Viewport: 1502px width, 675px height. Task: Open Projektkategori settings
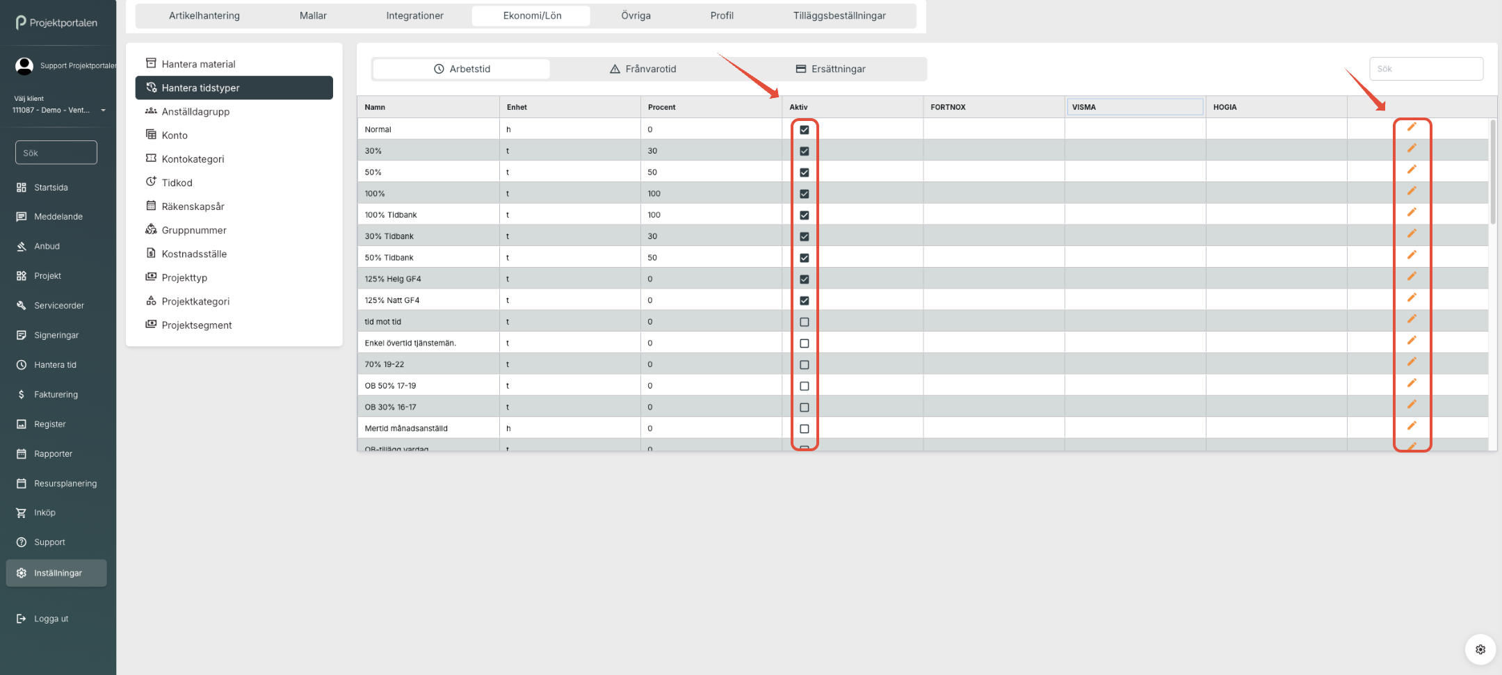coord(234,301)
